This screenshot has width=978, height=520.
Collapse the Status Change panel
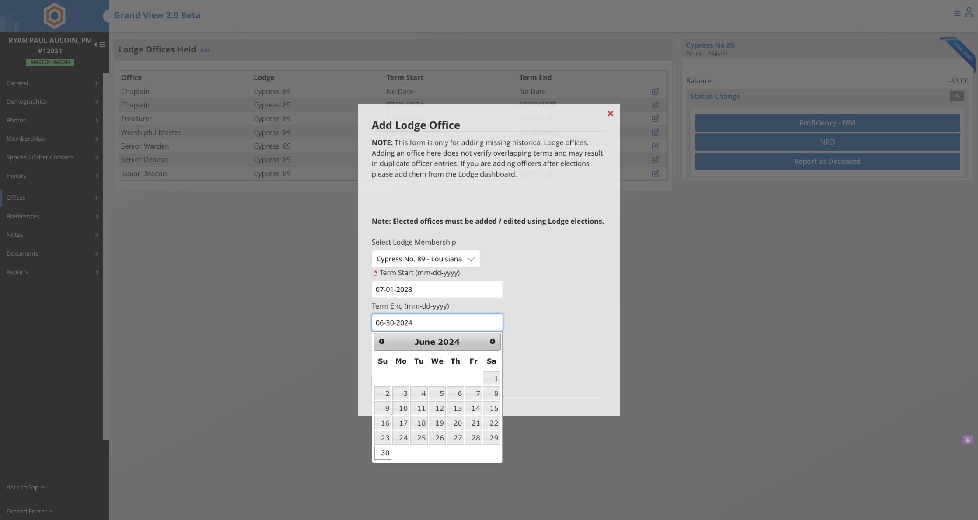(957, 96)
